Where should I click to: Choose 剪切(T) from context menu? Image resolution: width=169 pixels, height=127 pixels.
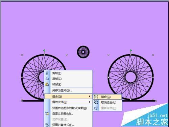click(x=68, y=73)
